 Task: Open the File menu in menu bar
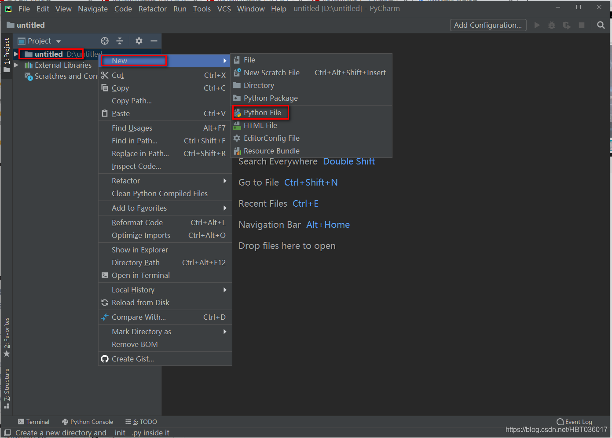[x=24, y=9]
